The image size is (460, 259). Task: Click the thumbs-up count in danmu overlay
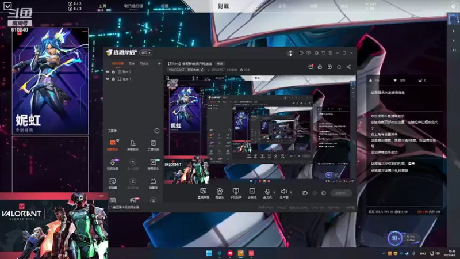[x=374, y=80]
